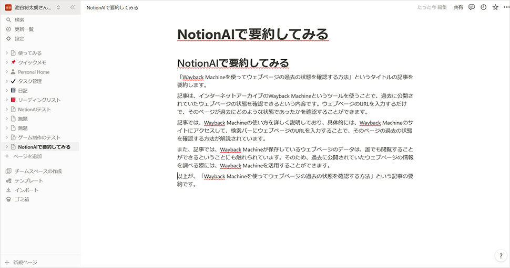Click the magnifier search icon

8,20
